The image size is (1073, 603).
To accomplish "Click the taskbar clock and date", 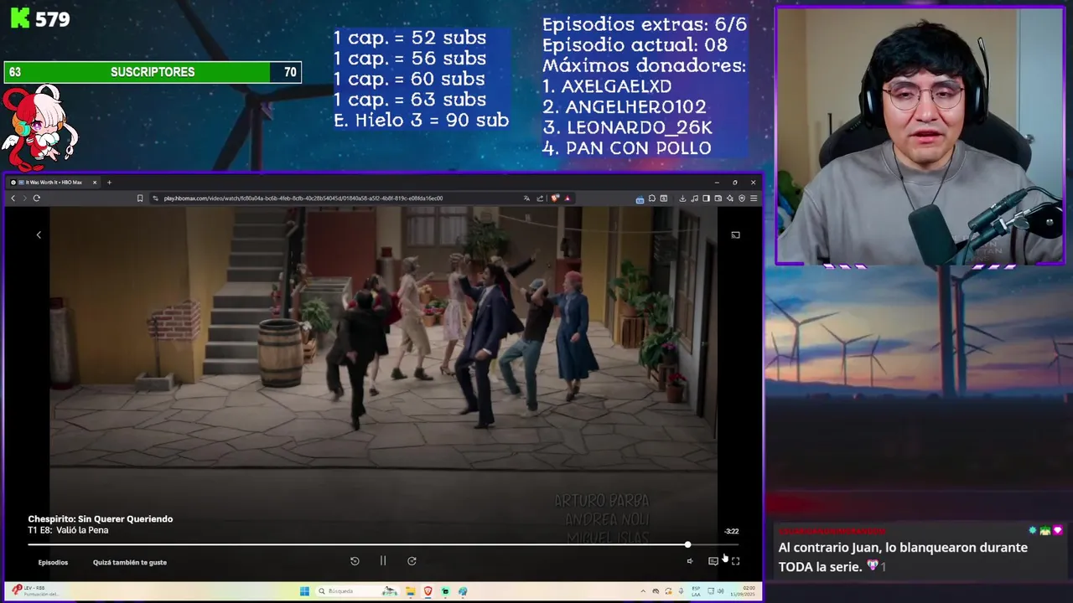I will tap(742, 591).
